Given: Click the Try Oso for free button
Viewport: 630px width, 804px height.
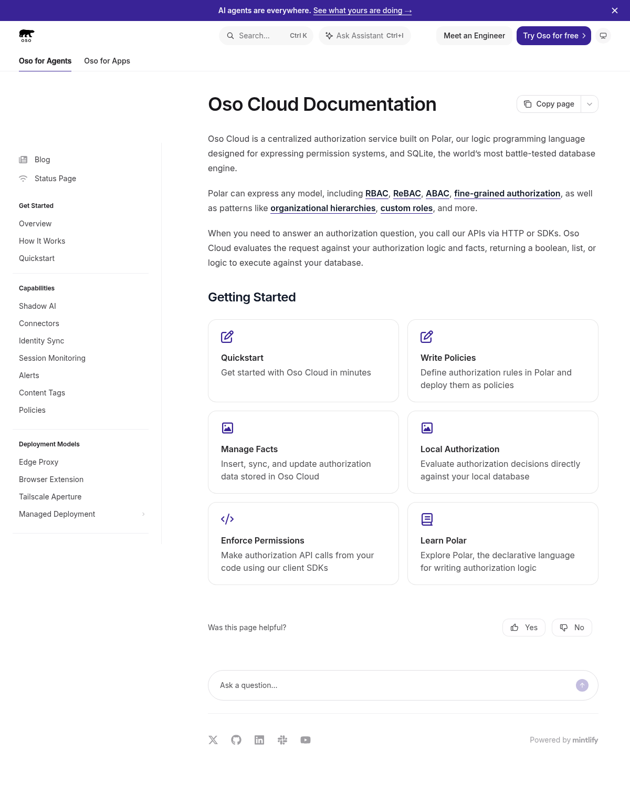Looking at the screenshot, I should [554, 36].
